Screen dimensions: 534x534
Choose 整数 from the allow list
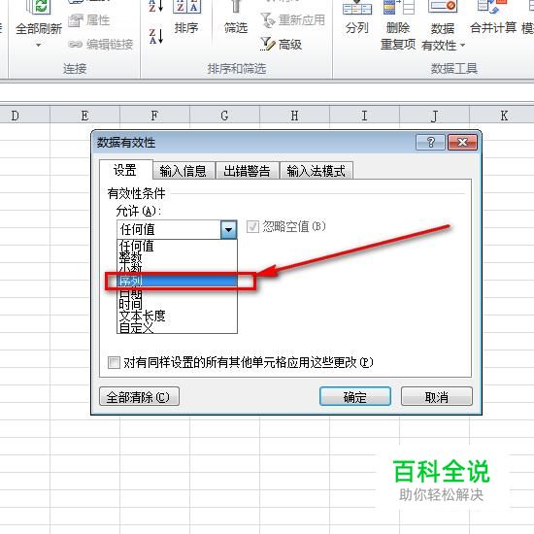pos(177,257)
